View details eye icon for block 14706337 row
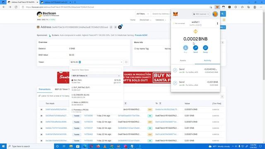 (x=41, y=128)
